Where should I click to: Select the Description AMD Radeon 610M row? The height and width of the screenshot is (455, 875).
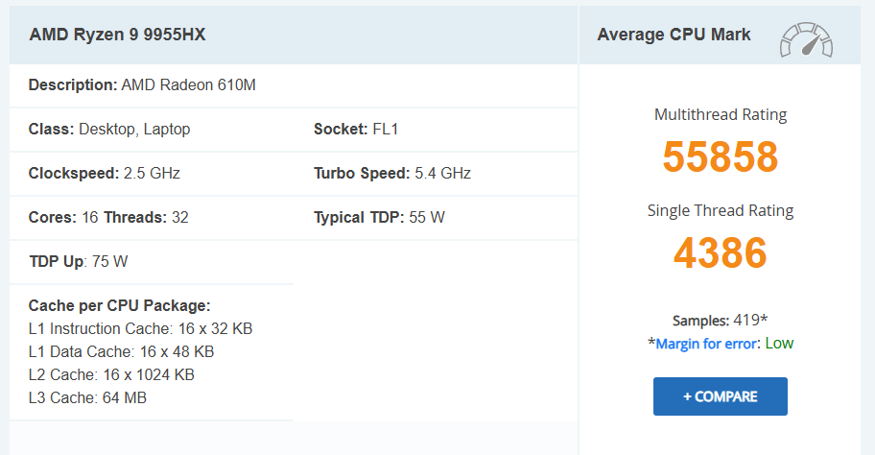142,85
